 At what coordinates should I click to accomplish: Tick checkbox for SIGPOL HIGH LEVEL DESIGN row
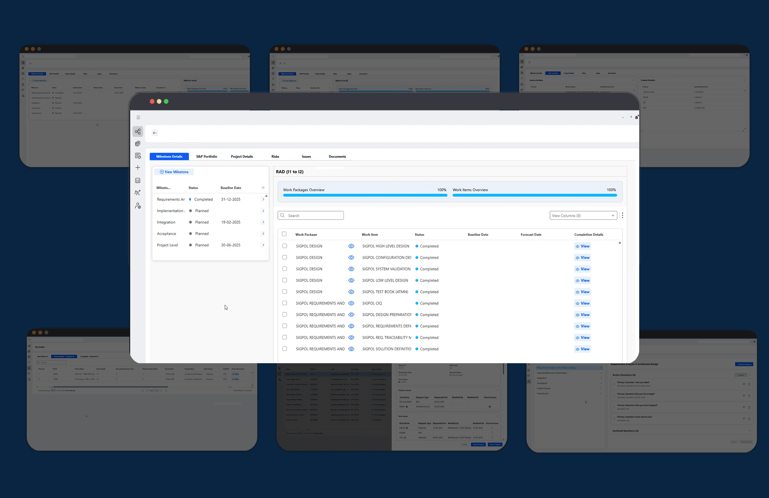(284, 246)
